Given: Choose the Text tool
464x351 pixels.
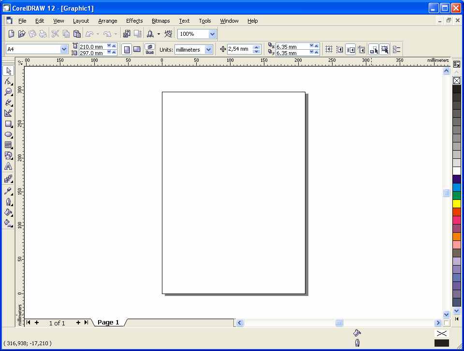Looking at the screenshot, I should pos(8,166).
